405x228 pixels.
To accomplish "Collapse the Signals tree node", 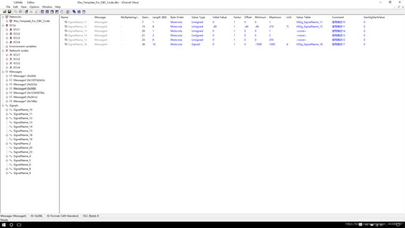I will pyautogui.click(x=3, y=105).
